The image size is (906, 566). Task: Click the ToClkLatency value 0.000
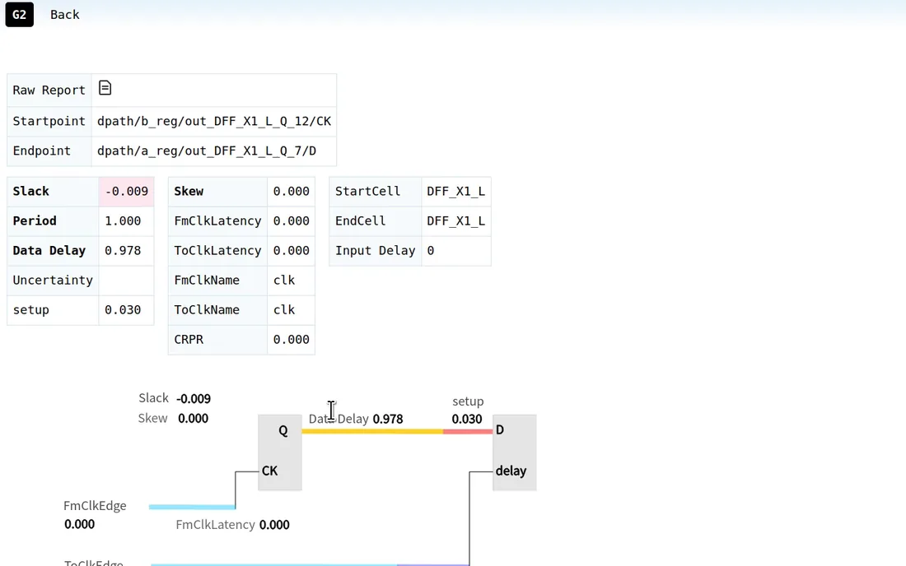[x=292, y=250]
